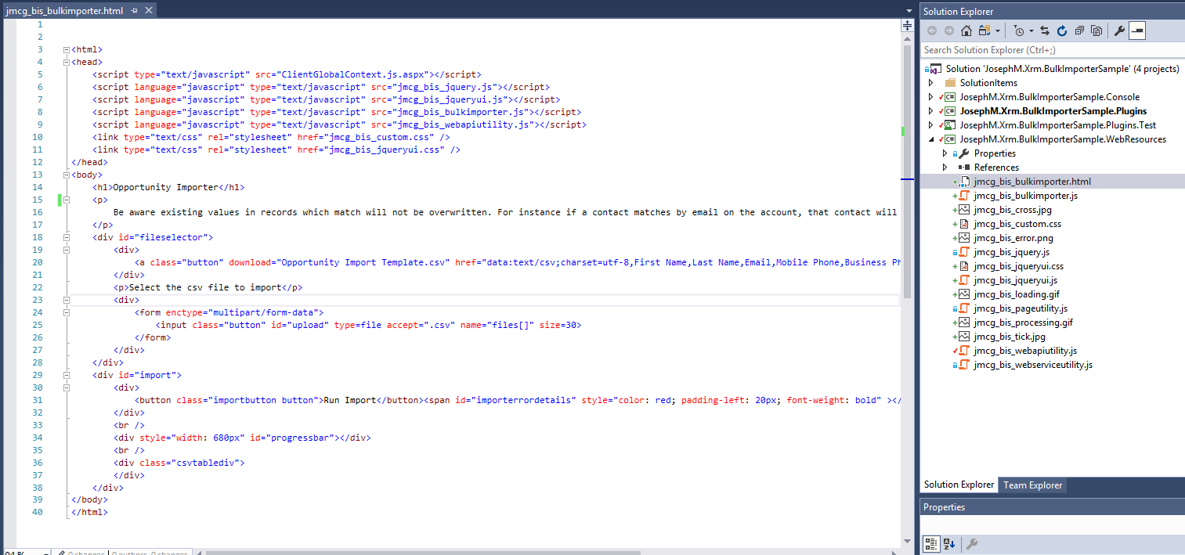1185x555 pixels.
Task: Collapse All items in Solution Explorer
Action: [1079, 31]
